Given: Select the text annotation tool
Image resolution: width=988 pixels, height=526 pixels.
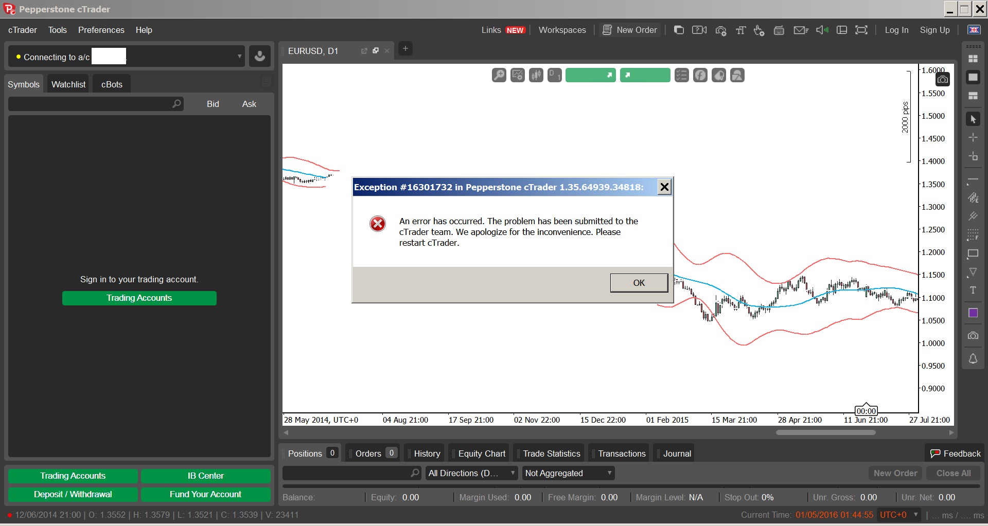Looking at the screenshot, I should [x=973, y=291].
